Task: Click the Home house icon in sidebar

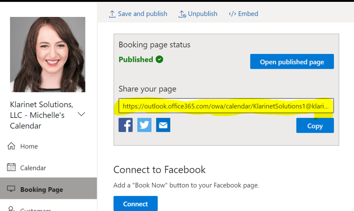Action: pos(11,146)
